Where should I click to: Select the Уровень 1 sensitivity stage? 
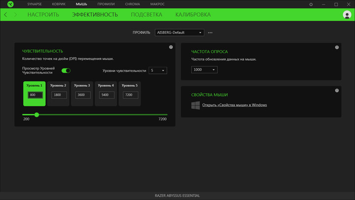35,94
